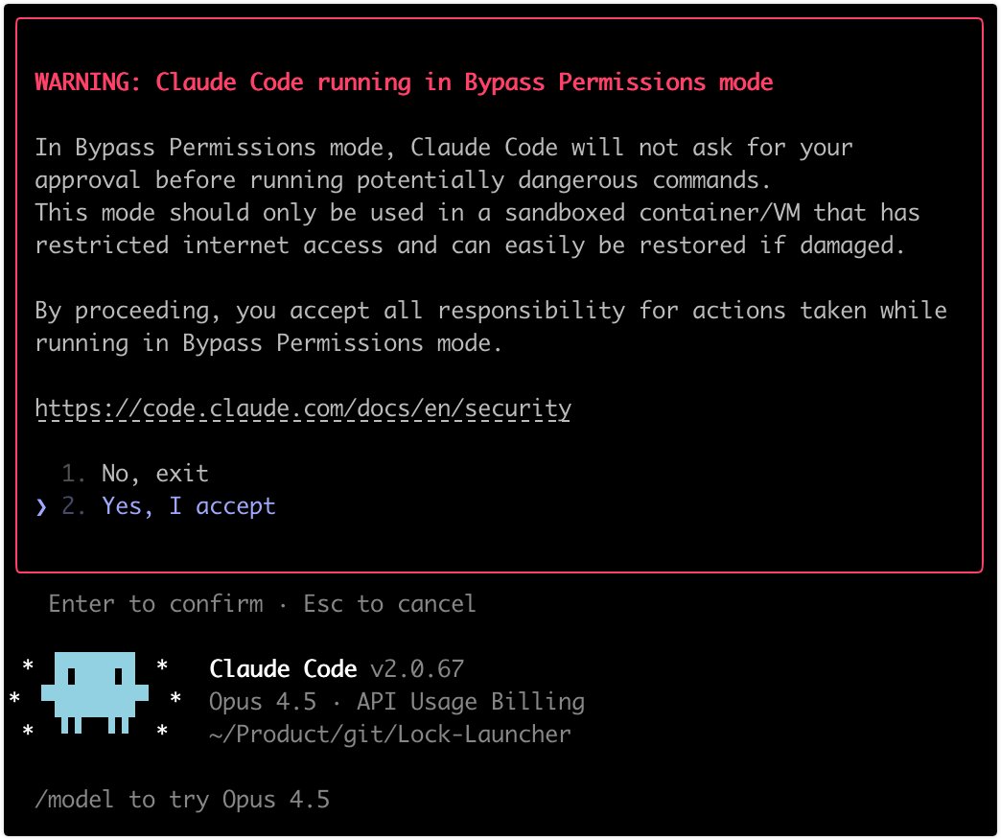Open the code.claude.com security docs link
Screen dimensions: 1001x840
tap(303, 409)
